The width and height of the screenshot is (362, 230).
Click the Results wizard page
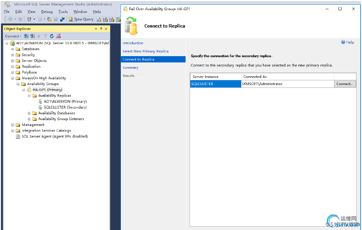[128, 76]
